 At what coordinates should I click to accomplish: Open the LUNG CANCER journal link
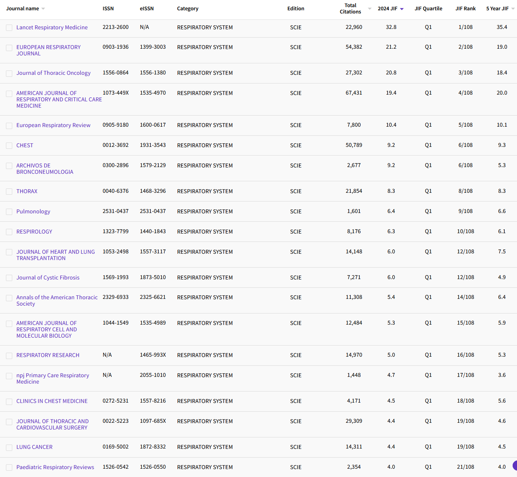34,447
